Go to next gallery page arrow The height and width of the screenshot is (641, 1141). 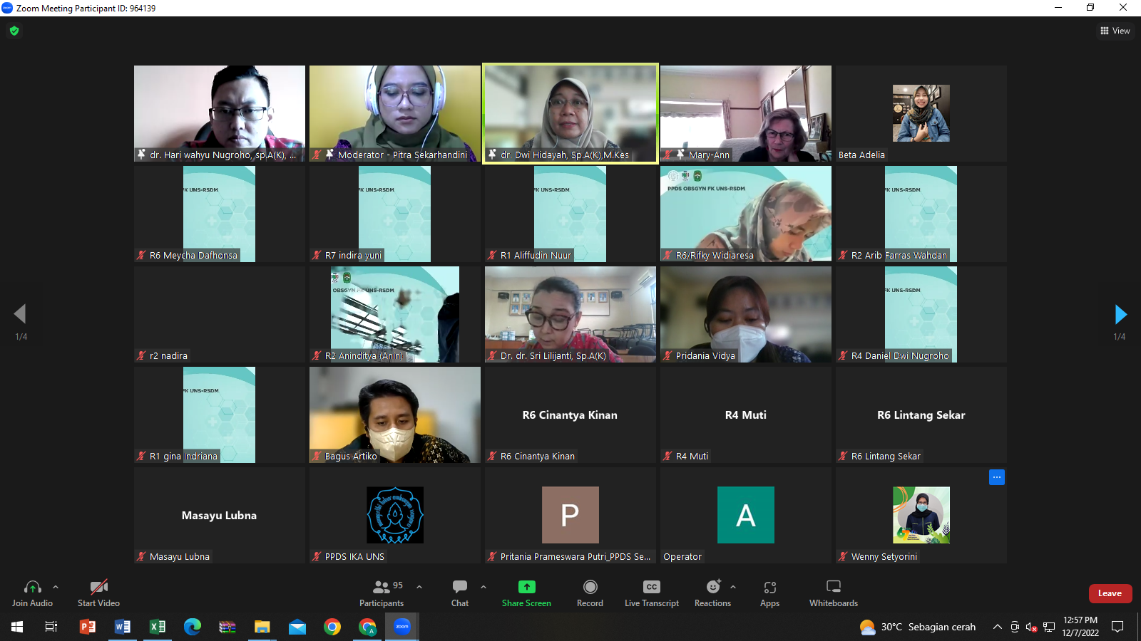[x=1120, y=314]
